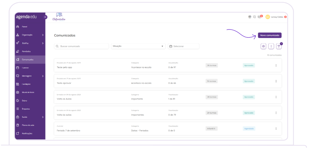Click the 25 turmas badge
This screenshot has width=313, height=153.
[x=212, y=81]
